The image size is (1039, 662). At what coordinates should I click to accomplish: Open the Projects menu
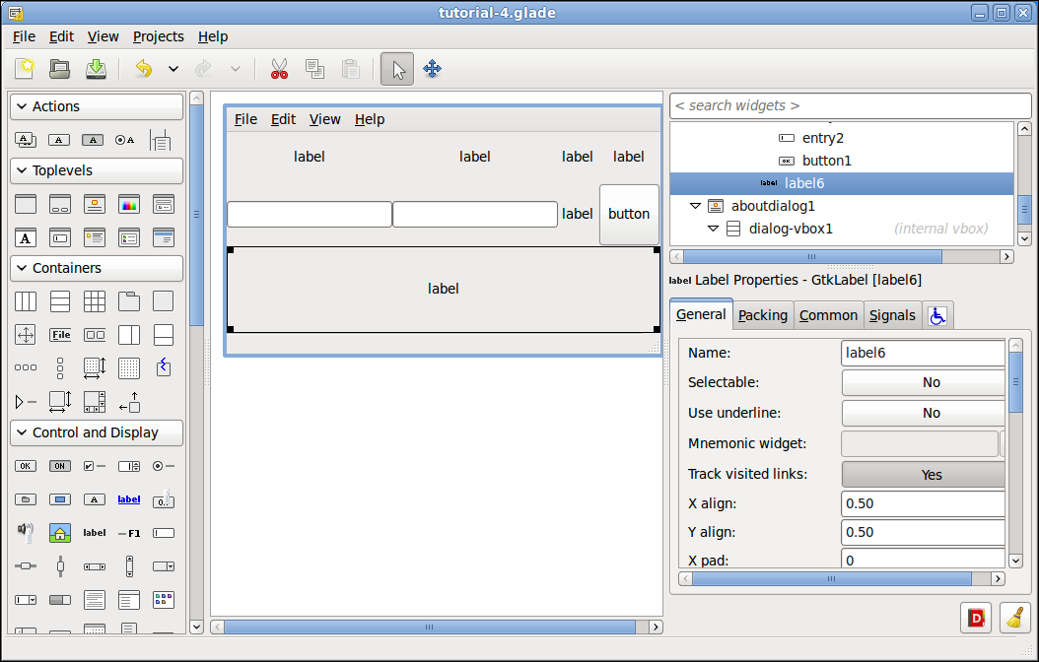[159, 36]
